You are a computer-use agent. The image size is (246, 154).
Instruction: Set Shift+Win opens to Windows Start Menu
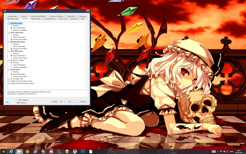[x=11, y=58]
